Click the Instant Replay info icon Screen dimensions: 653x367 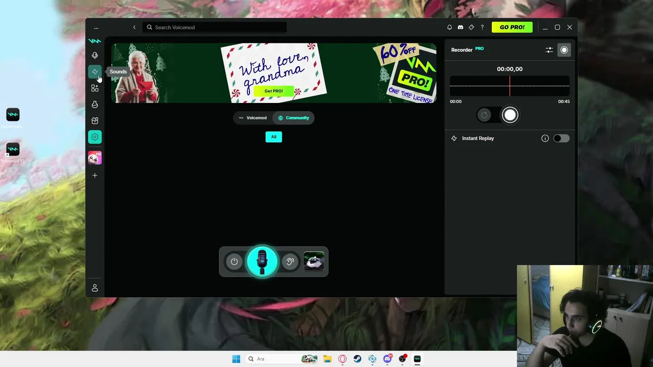coord(545,139)
